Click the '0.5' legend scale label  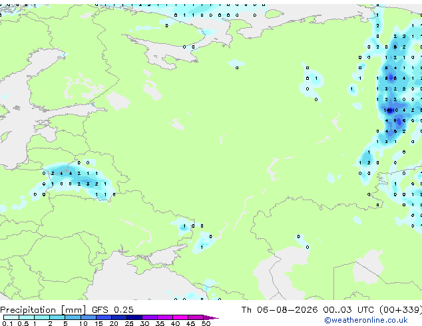tap(23, 323)
